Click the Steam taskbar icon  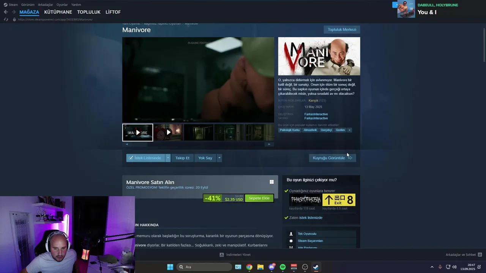(316, 267)
